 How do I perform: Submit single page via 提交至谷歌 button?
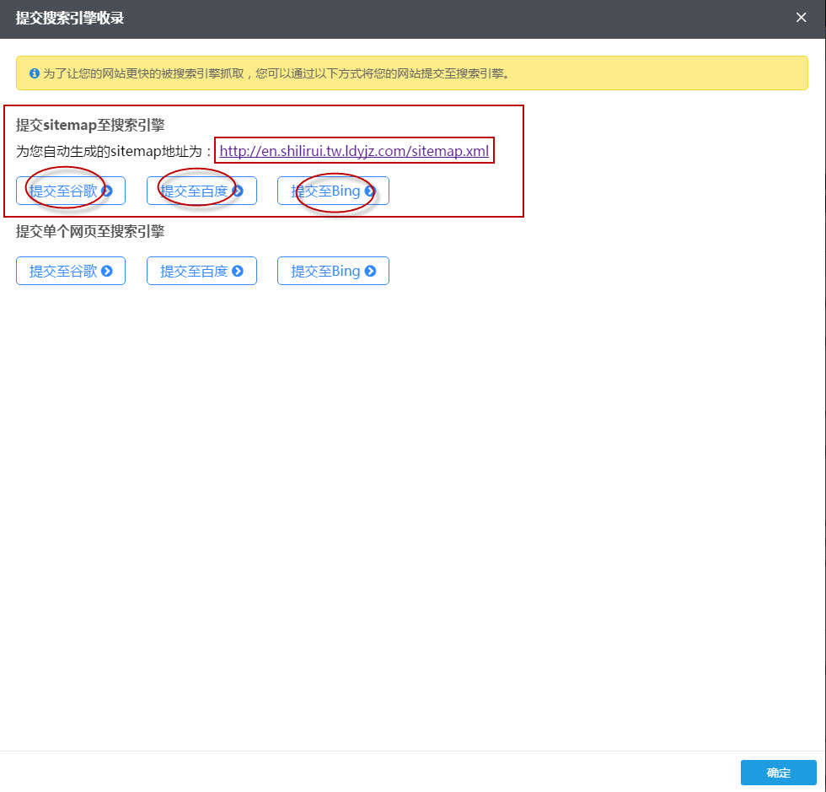coord(63,272)
